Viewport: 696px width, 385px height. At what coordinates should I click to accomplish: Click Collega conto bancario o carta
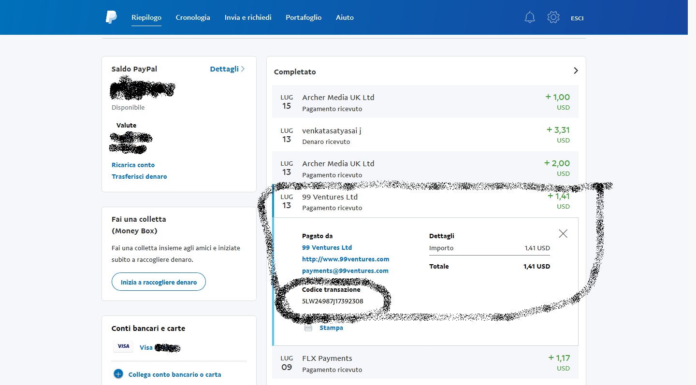[174, 374]
